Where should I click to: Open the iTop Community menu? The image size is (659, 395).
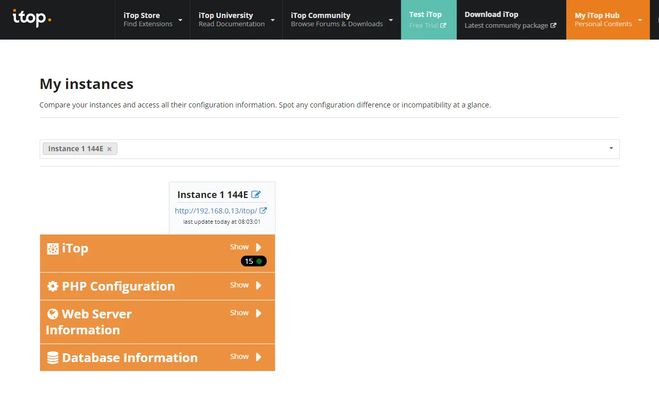point(341,20)
